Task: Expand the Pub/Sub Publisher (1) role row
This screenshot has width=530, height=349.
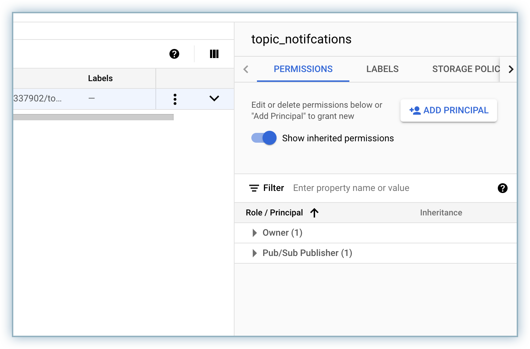Action: tap(255, 253)
